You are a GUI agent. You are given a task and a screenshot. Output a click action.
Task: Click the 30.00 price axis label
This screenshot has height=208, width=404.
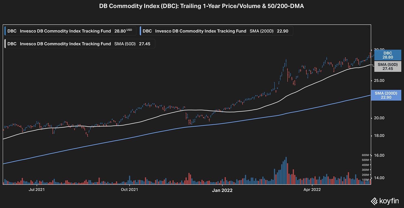(379, 50)
